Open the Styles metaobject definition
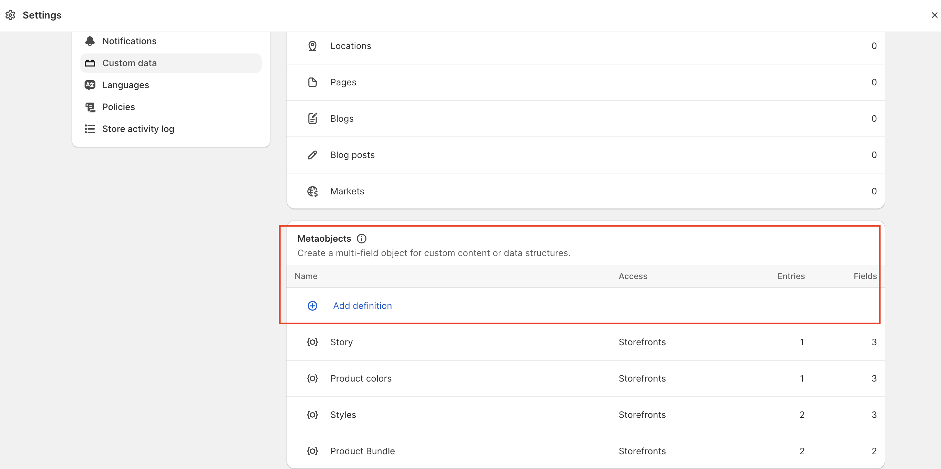941x469 pixels. point(343,414)
